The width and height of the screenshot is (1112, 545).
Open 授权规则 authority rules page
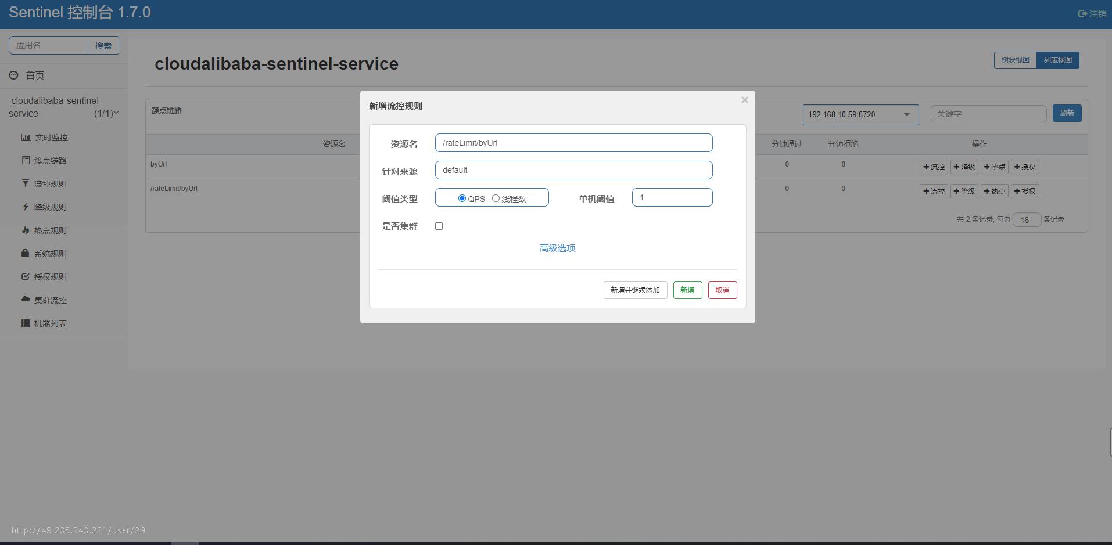pos(44,277)
